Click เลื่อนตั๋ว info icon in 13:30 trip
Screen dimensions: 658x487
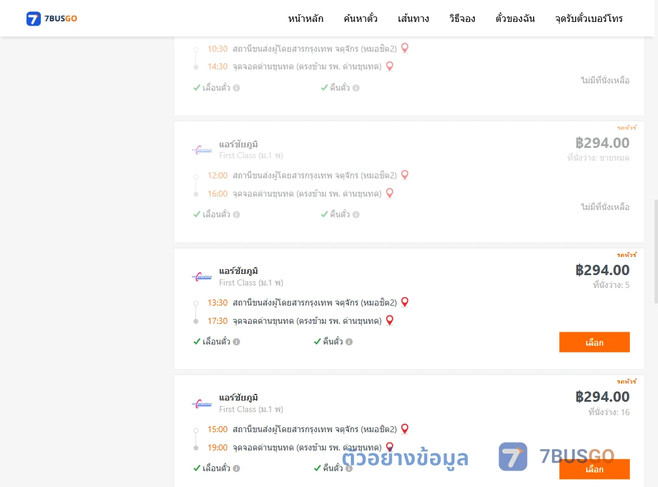236,342
